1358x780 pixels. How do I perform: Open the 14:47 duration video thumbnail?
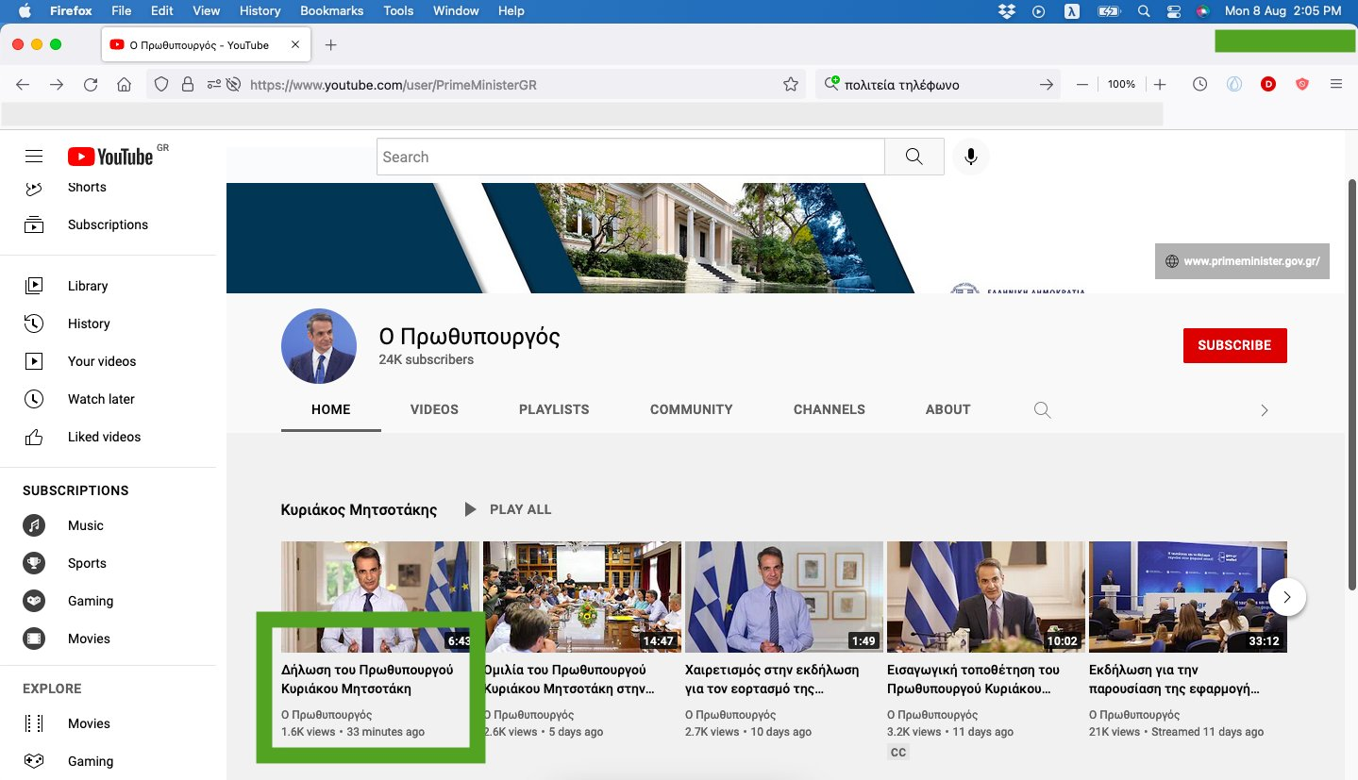581,596
